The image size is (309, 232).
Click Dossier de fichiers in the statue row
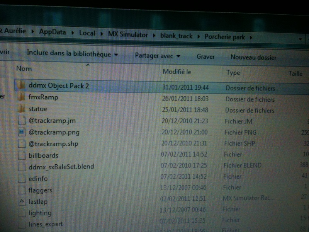[250, 110]
